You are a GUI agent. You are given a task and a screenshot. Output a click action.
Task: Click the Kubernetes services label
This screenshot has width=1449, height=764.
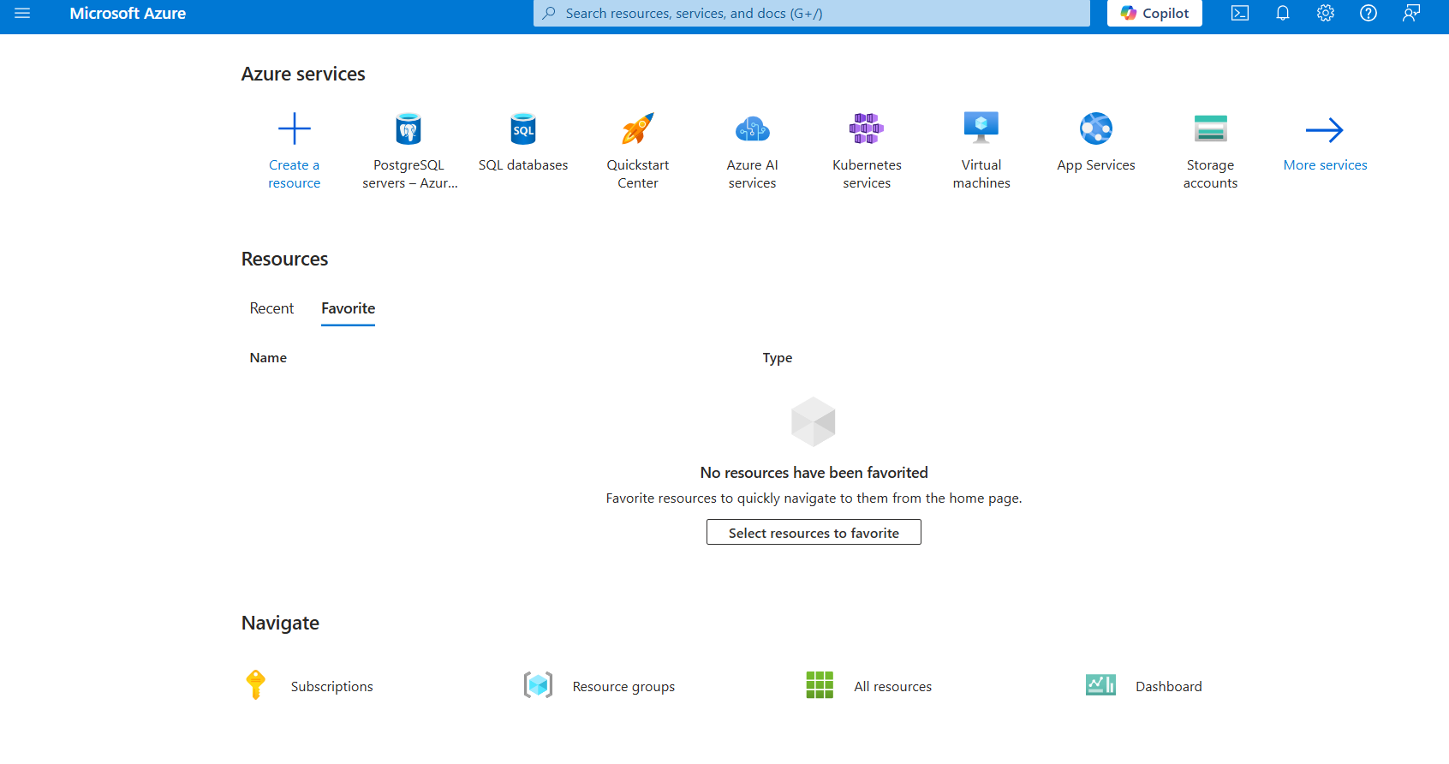[x=867, y=174]
